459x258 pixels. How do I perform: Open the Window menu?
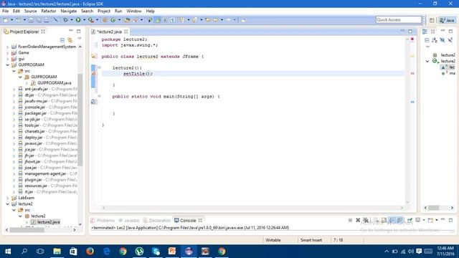134,11
